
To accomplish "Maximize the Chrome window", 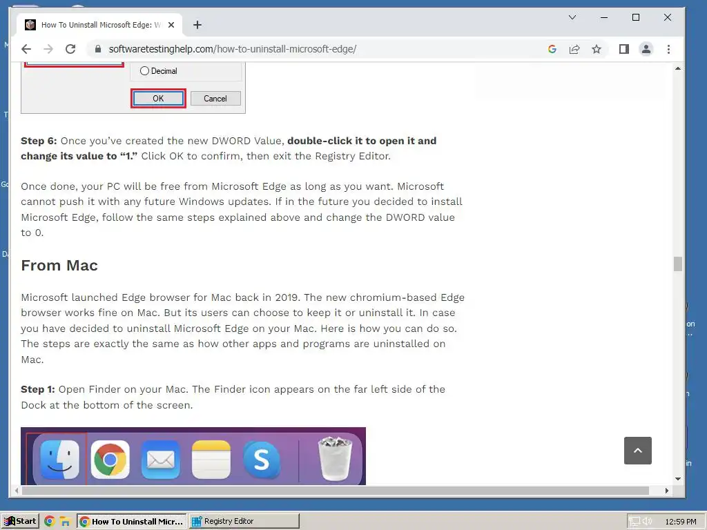I will pyautogui.click(x=636, y=17).
